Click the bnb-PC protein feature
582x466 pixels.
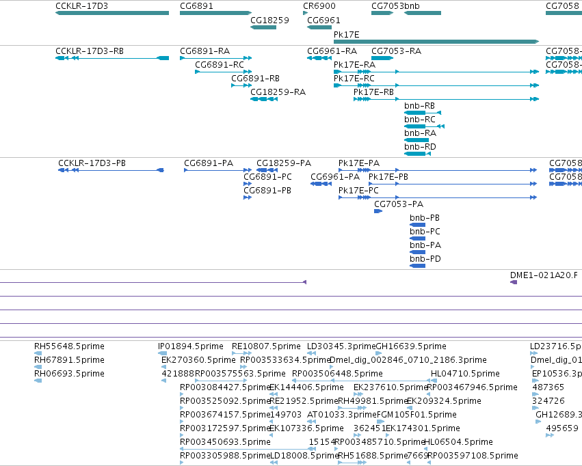click(418, 238)
